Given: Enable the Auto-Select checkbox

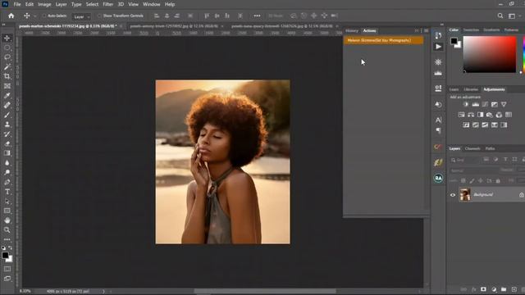Looking at the screenshot, I should coord(43,16).
